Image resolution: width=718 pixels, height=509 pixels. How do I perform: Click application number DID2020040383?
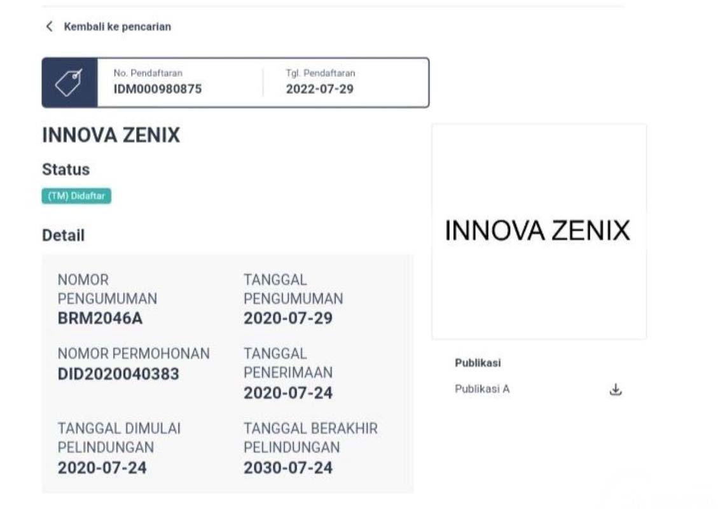tap(118, 373)
